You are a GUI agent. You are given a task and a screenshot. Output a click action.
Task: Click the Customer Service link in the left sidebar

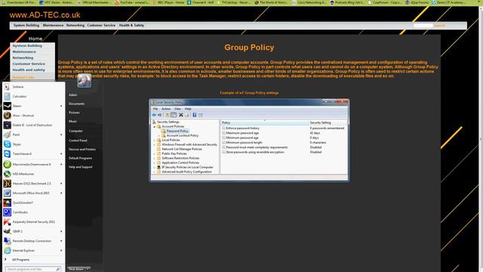point(29,63)
